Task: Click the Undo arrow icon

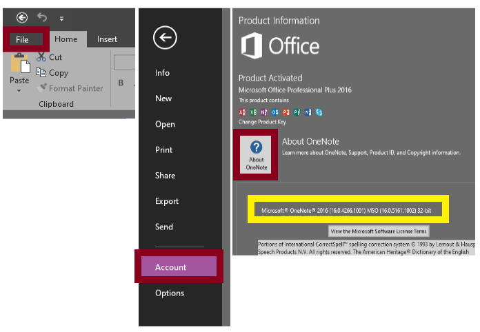Action: coord(42,17)
